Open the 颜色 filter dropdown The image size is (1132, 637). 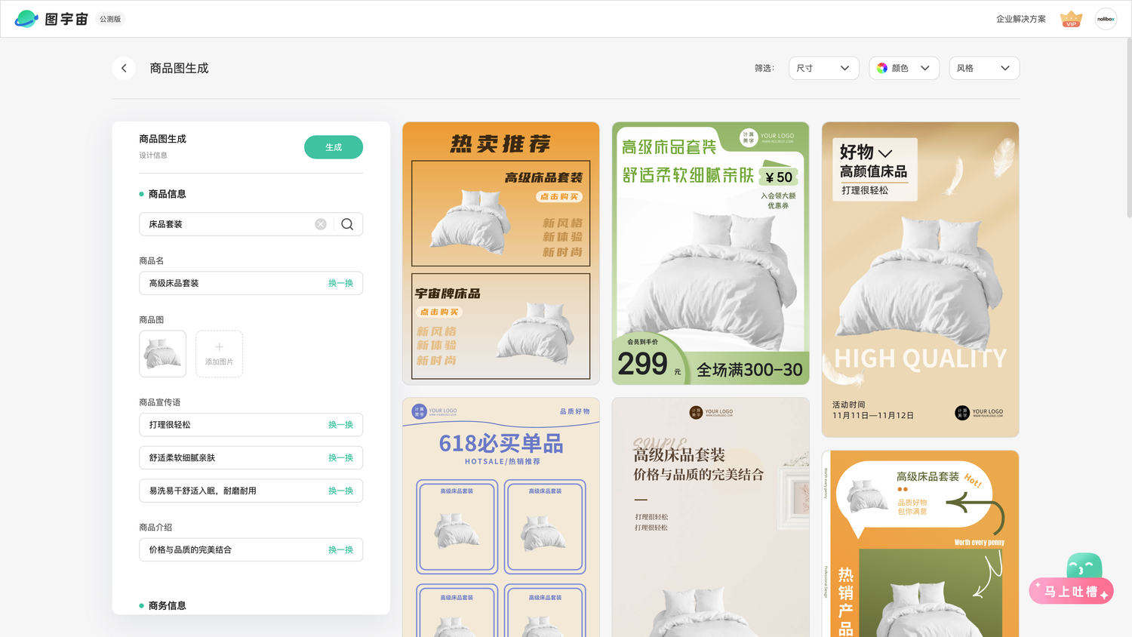tap(904, 68)
